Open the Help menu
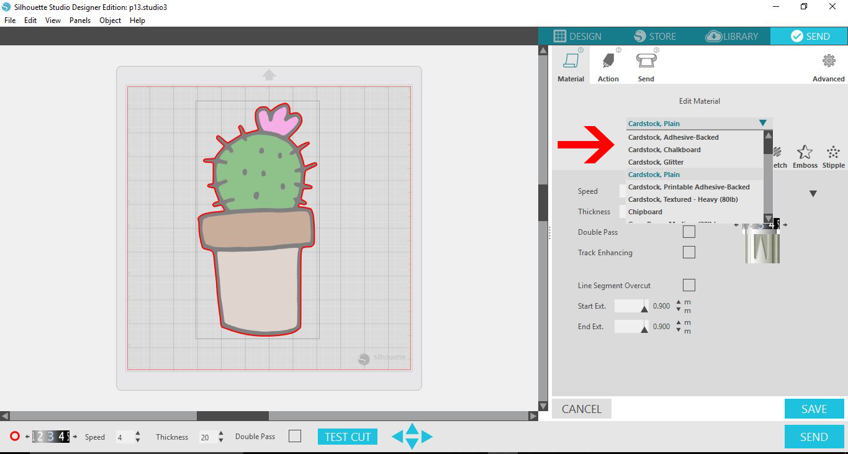Image resolution: width=848 pixels, height=454 pixels. [137, 20]
